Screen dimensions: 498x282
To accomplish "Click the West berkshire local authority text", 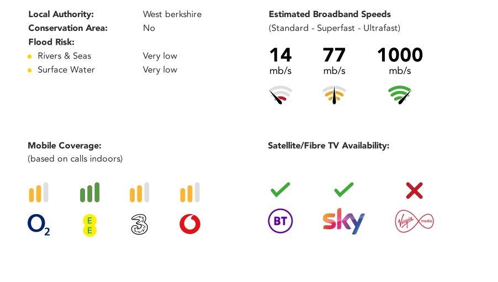I will [x=172, y=14].
